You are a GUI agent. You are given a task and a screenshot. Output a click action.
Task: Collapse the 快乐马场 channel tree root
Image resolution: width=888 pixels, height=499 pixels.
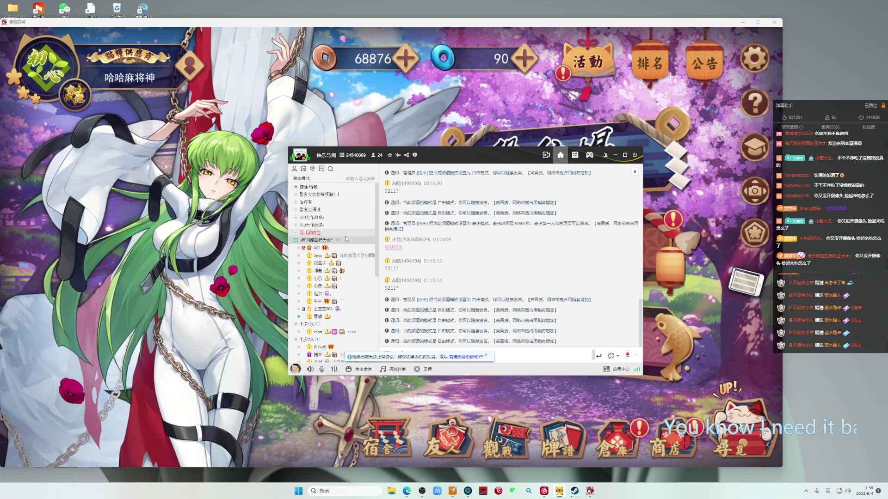296,187
